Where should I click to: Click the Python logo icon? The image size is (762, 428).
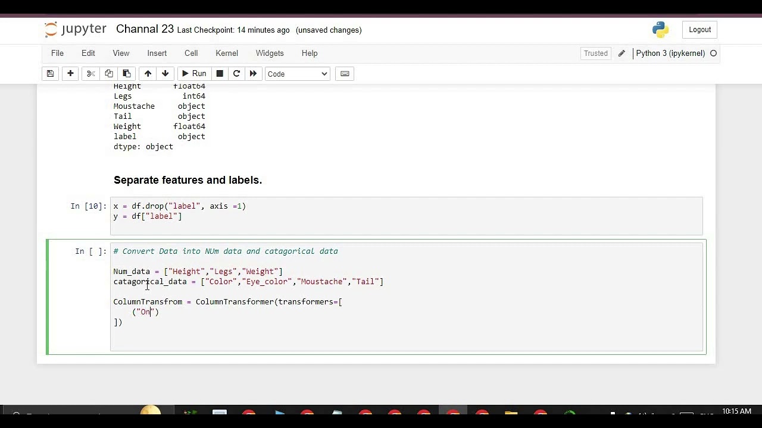(x=660, y=30)
